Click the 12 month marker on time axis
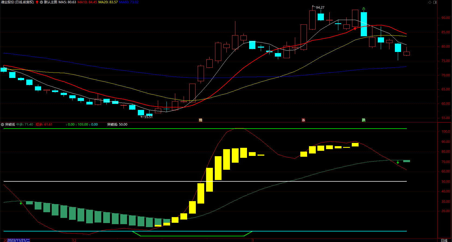The width and height of the screenshot is (452, 242). click(74, 240)
